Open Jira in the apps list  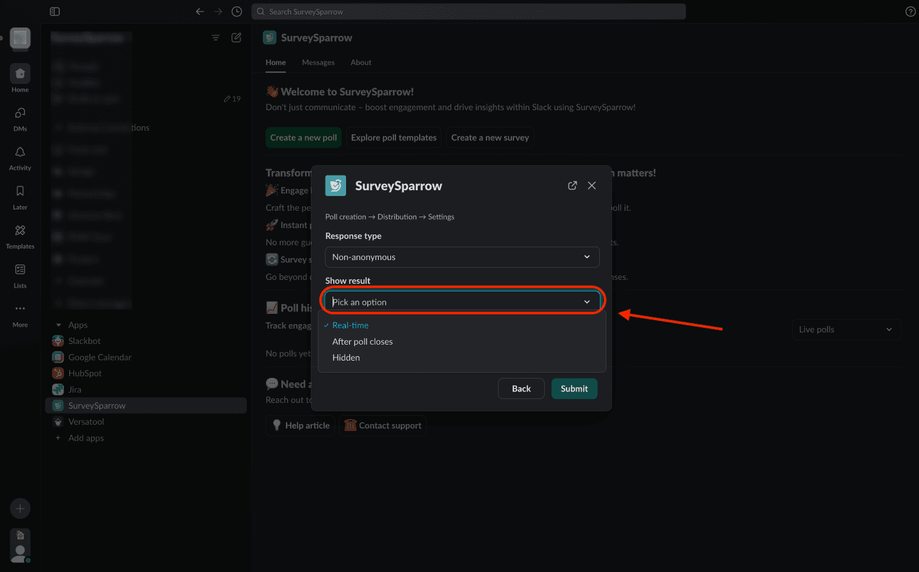click(x=75, y=389)
